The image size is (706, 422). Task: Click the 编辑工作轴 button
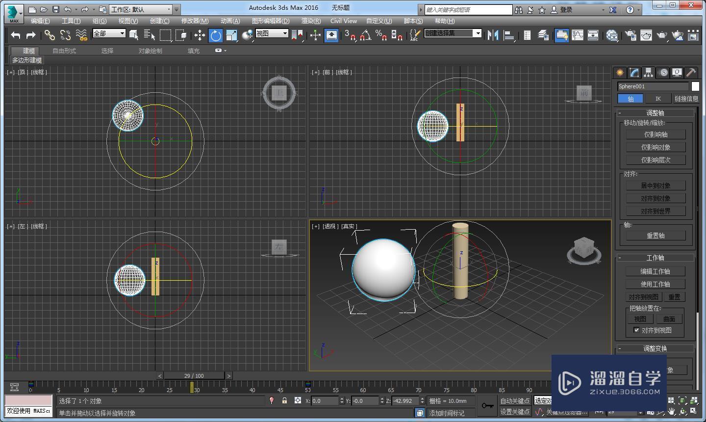click(x=656, y=271)
